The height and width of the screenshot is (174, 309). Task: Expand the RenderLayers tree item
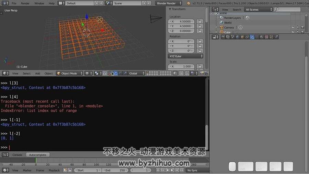[x=218, y=18]
